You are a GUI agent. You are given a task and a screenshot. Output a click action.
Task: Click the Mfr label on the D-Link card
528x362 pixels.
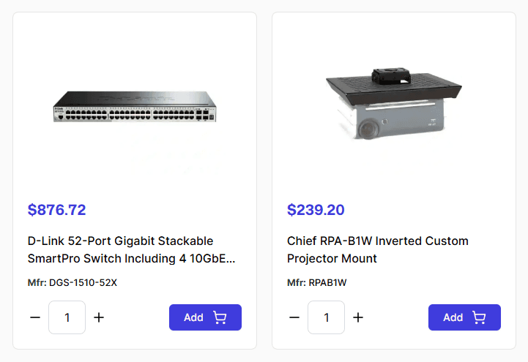tap(37, 282)
